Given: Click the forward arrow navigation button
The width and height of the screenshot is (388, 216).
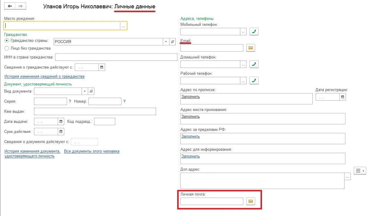Looking at the screenshot, I should [21, 6].
